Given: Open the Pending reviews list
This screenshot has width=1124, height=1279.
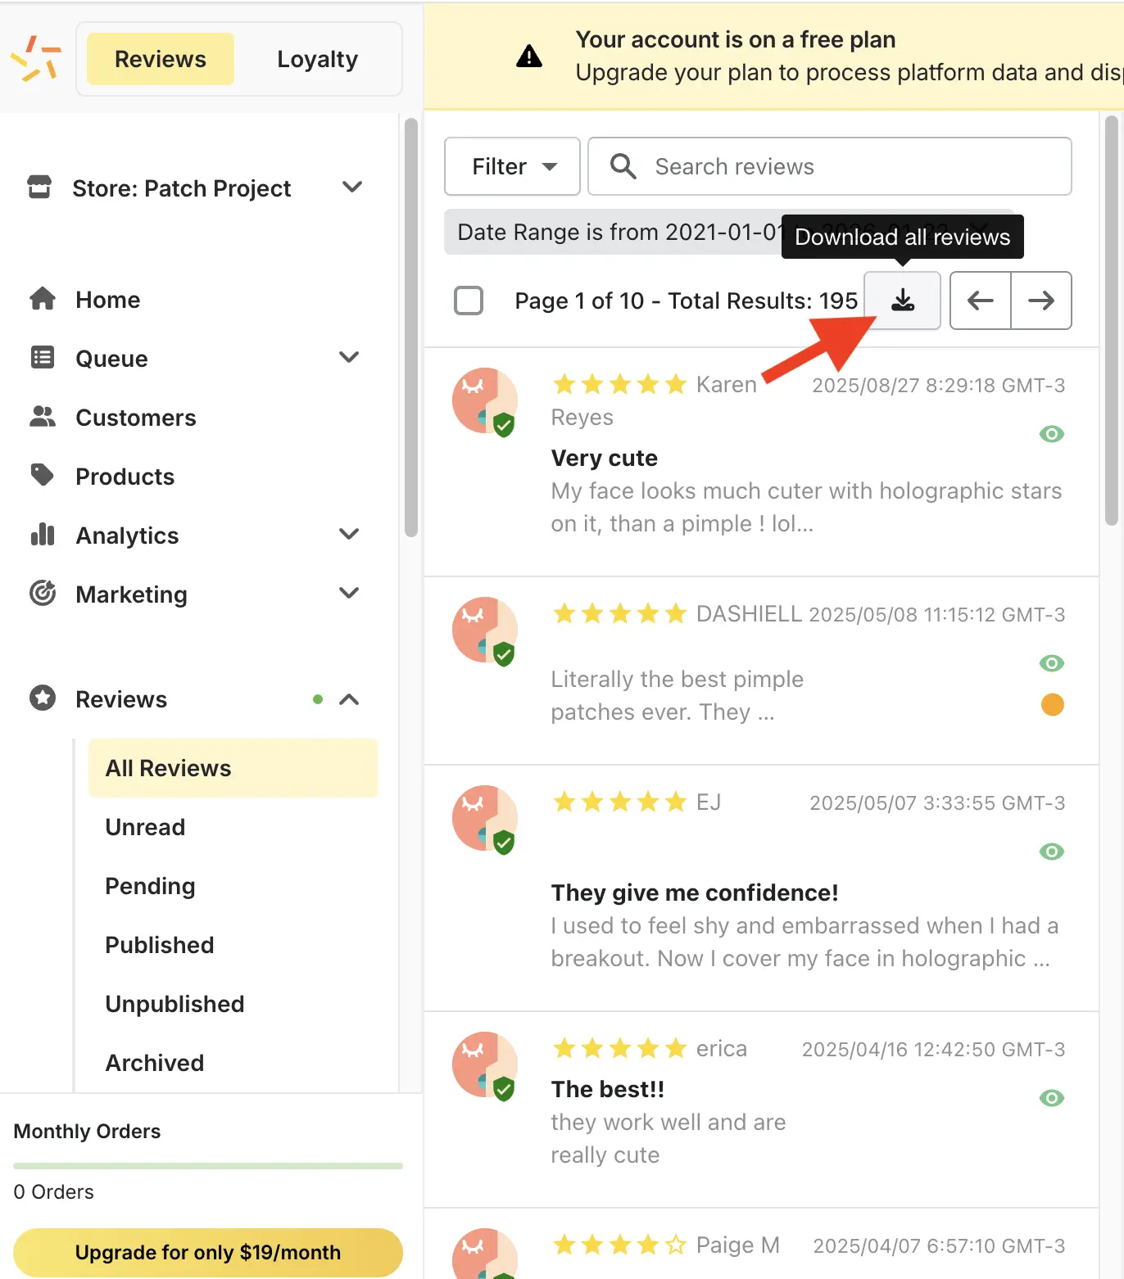Looking at the screenshot, I should (x=150, y=886).
